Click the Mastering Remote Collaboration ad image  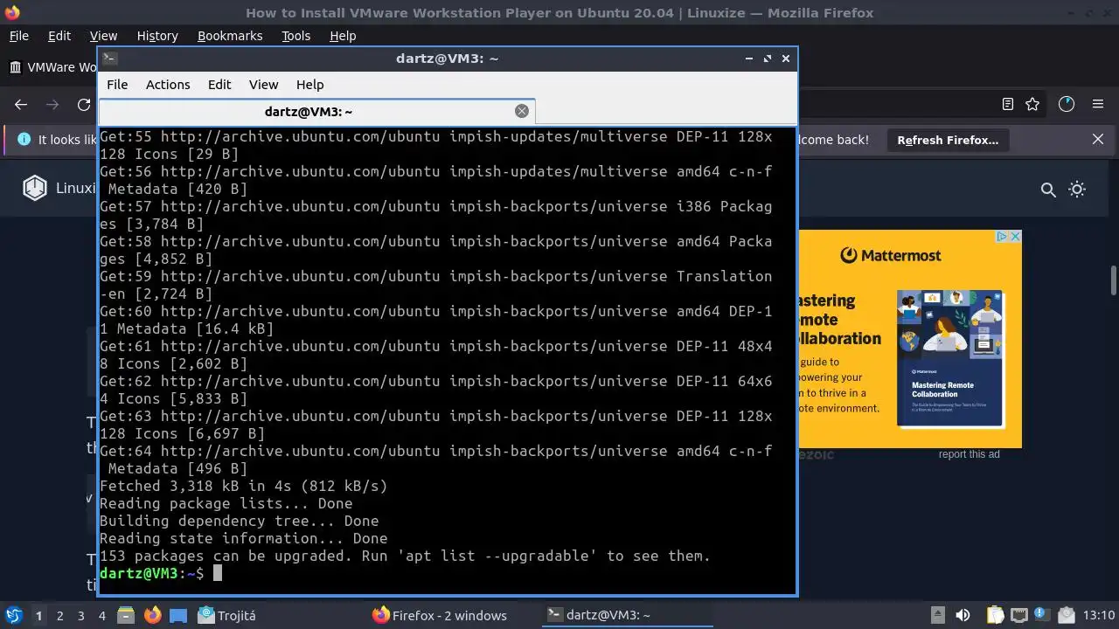tap(949, 358)
